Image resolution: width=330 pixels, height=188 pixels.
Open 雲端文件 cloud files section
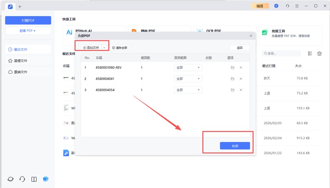click(28, 72)
